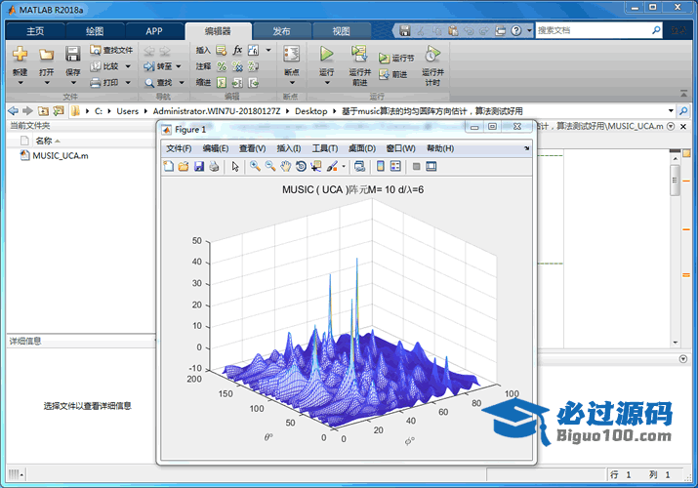Open the Compare (比较) dropdown arrow
Viewport: 698px width, 488px height.
(128, 66)
